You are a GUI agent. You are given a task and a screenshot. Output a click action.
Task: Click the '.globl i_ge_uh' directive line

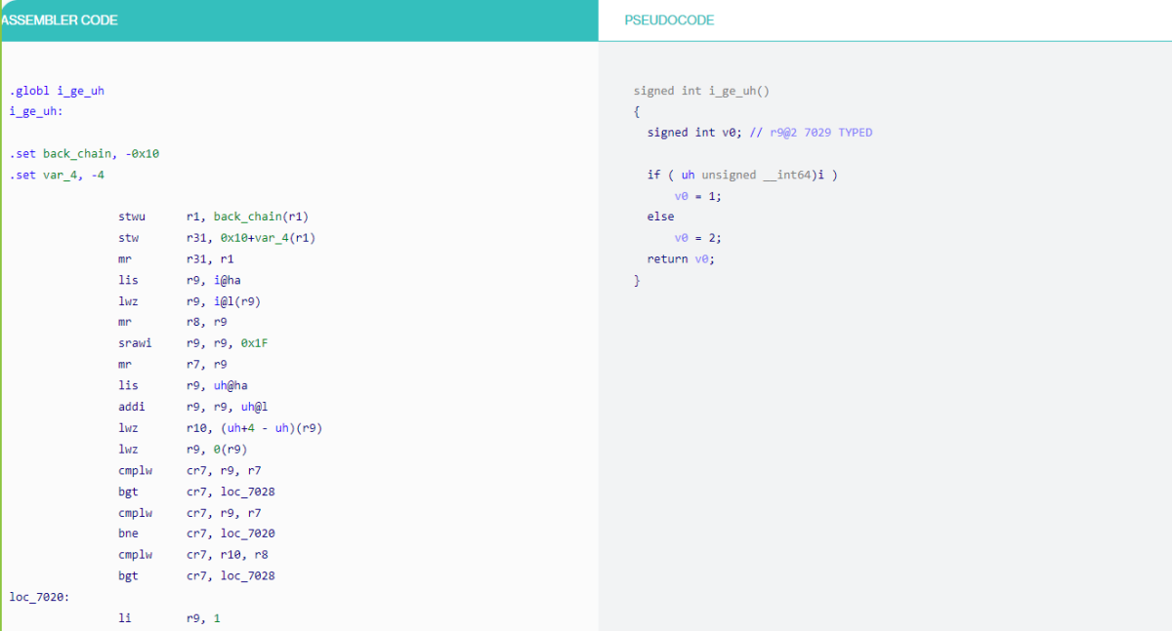[57, 91]
